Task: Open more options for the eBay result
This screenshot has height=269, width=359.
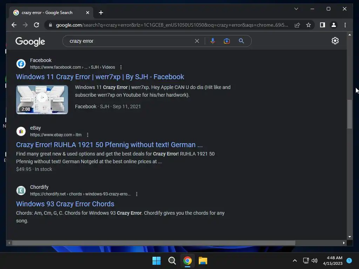Action: [x=87, y=135]
